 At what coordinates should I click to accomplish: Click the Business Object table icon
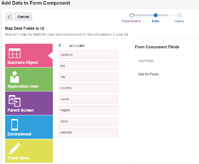[15, 53]
